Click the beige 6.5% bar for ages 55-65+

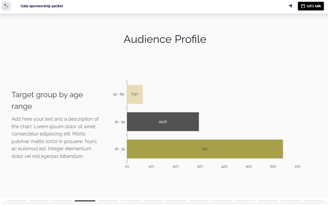point(135,94)
